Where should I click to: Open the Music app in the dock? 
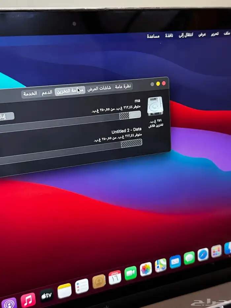pyautogui.click(x=28, y=300)
